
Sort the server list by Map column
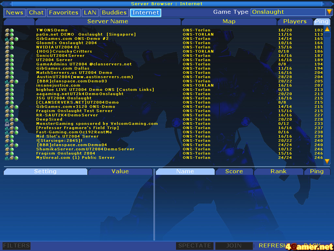229,22
